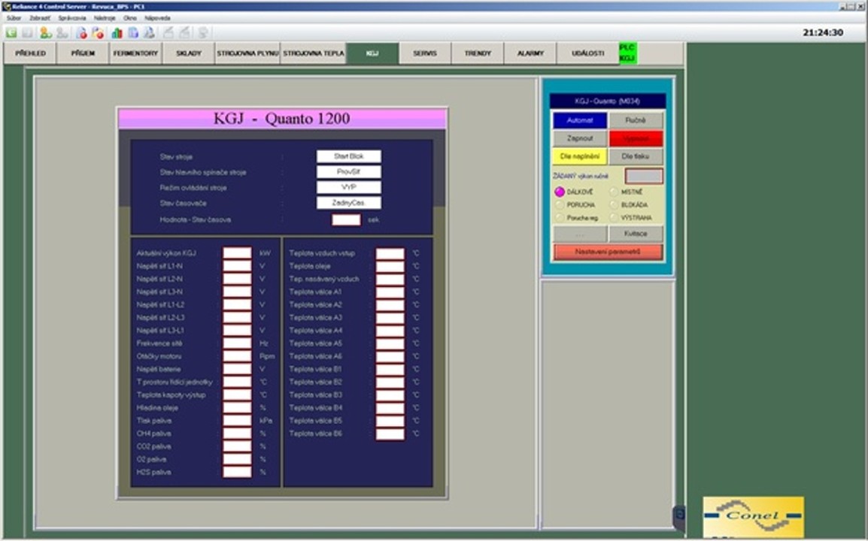Click first document icon with red dot
This screenshot has height=541, width=868.
click(81, 33)
